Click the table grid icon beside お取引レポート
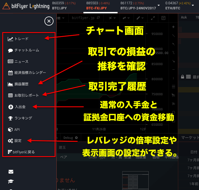 pos(10,95)
